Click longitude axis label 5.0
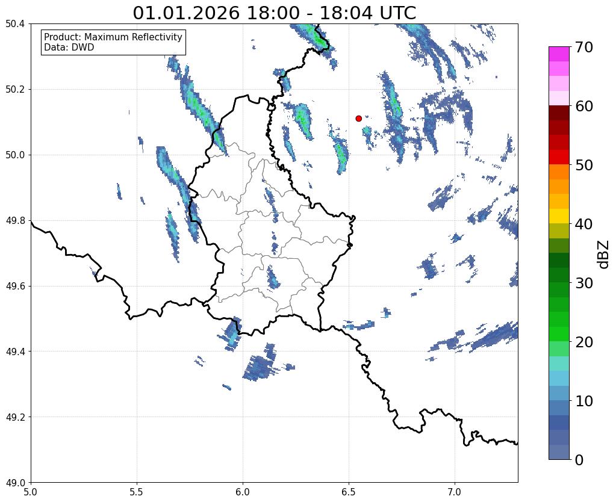This screenshot has width=616, height=502. (x=31, y=492)
